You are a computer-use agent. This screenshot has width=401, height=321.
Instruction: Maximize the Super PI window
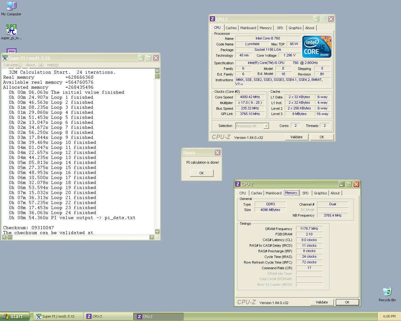pos(148,58)
